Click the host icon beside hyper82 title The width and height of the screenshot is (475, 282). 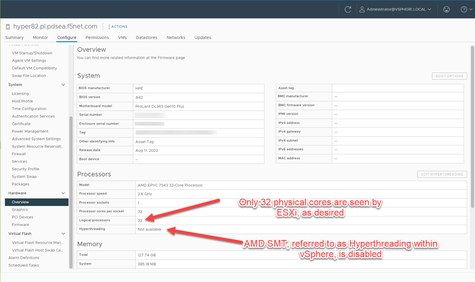tap(8, 27)
